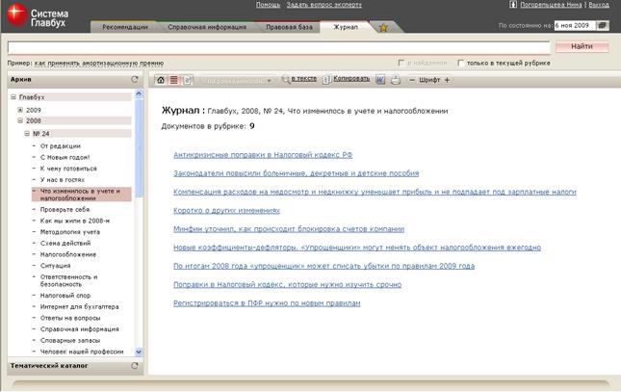
Task: Focus the main search input field
Action: click(x=279, y=47)
